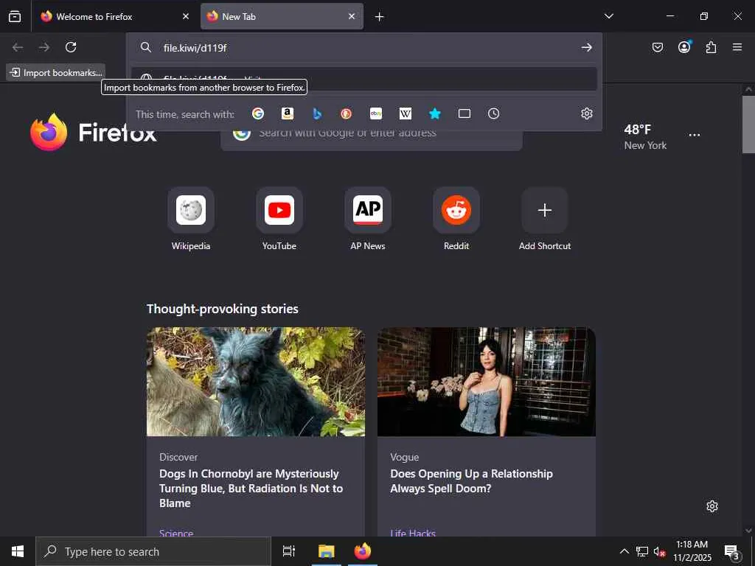Screen dimensions: 755x566
Task: Expand the list all tabs chevron
Action: pos(608,16)
